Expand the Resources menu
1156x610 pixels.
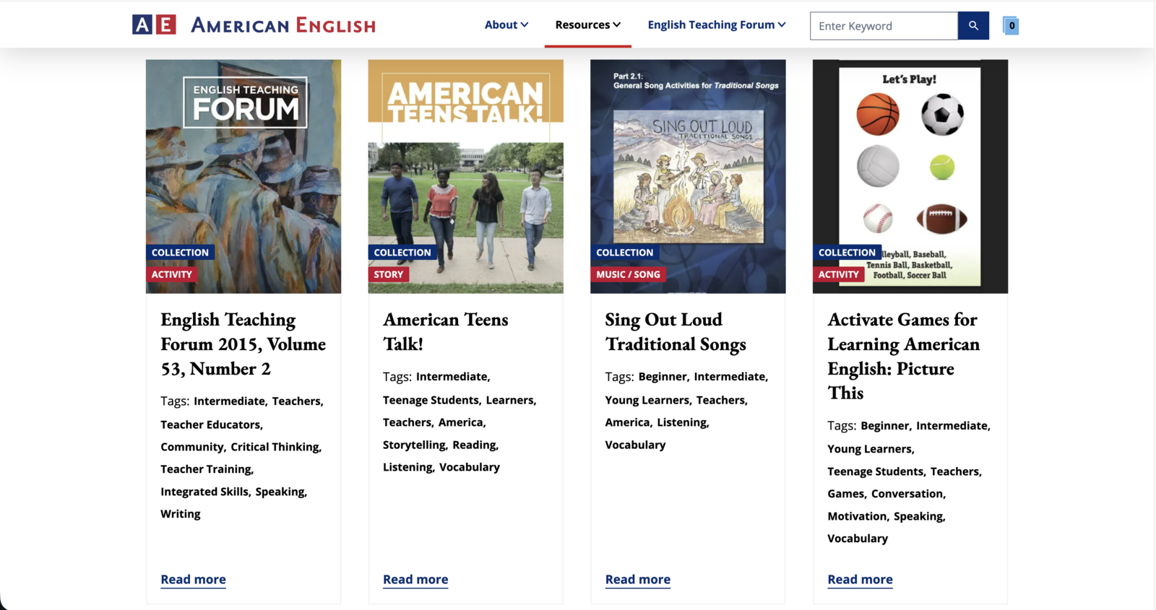[587, 25]
